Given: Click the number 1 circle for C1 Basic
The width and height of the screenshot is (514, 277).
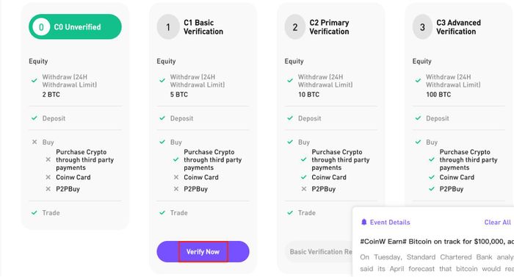Looking at the screenshot, I should [x=168, y=27].
